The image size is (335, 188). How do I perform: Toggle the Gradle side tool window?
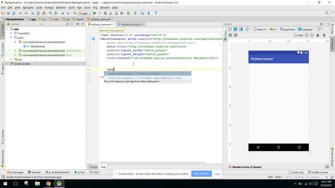point(332,29)
